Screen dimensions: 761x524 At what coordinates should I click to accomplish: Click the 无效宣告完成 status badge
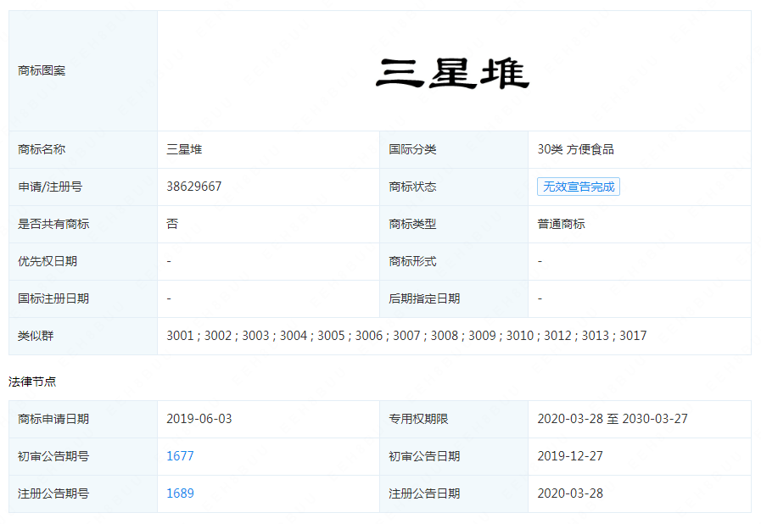578,187
